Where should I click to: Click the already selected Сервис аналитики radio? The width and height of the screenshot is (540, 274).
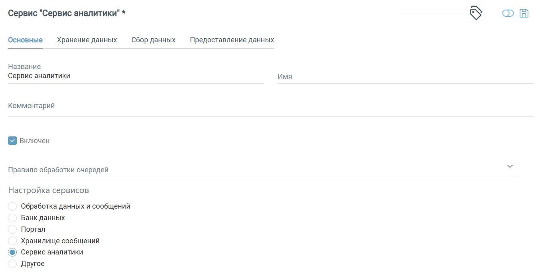click(x=12, y=252)
